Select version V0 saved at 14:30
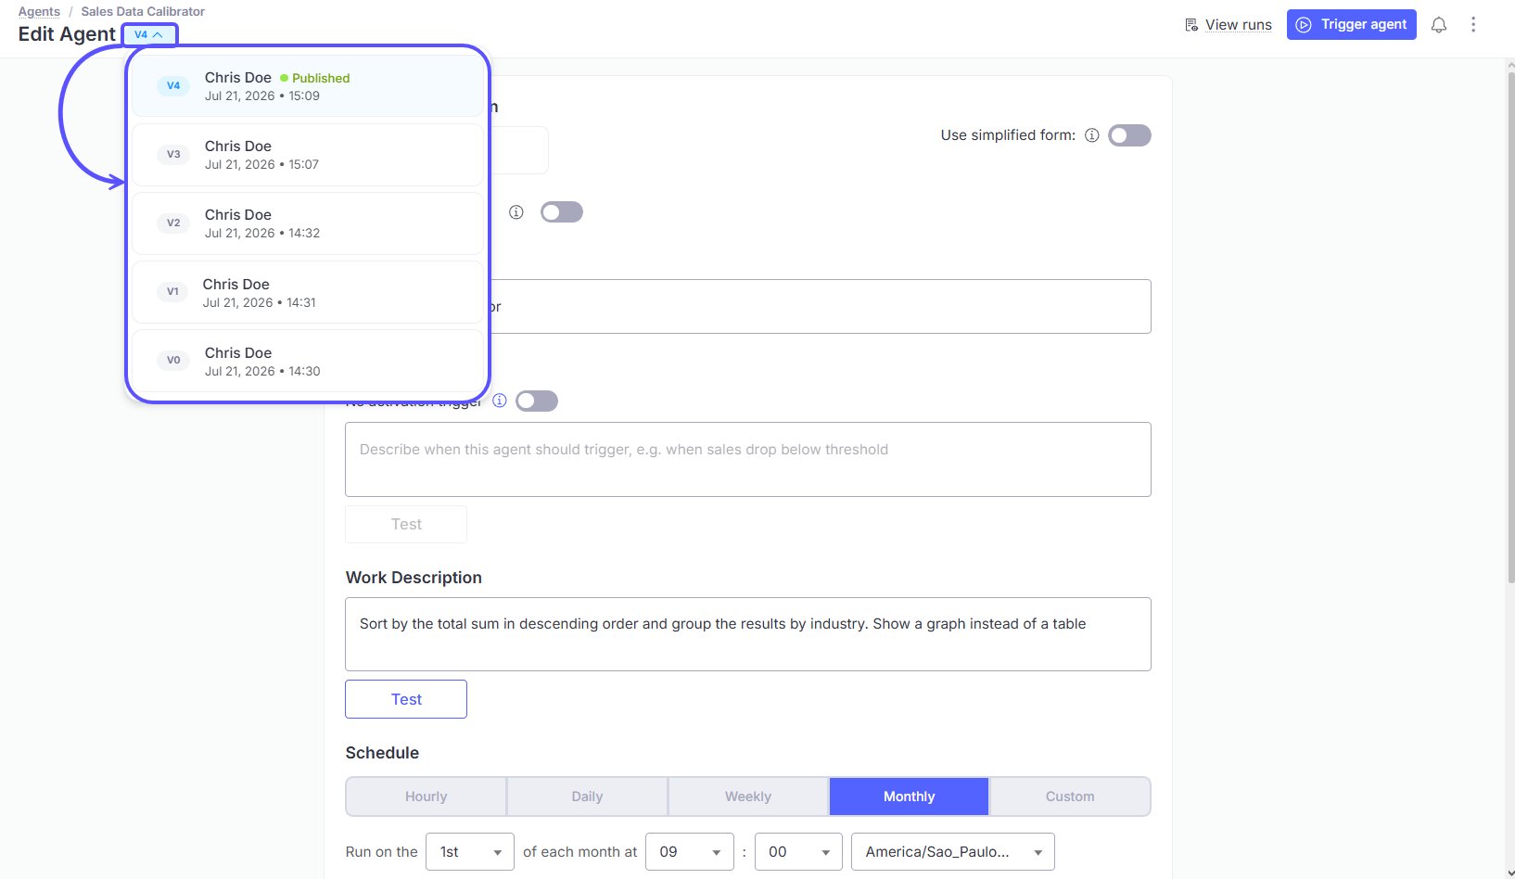1515x879 pixels. coord(307,361)
